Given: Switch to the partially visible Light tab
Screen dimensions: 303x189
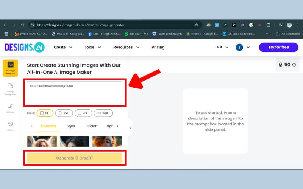Looking at the screenshot, I should pyautogui.click(x=109, y=126).
